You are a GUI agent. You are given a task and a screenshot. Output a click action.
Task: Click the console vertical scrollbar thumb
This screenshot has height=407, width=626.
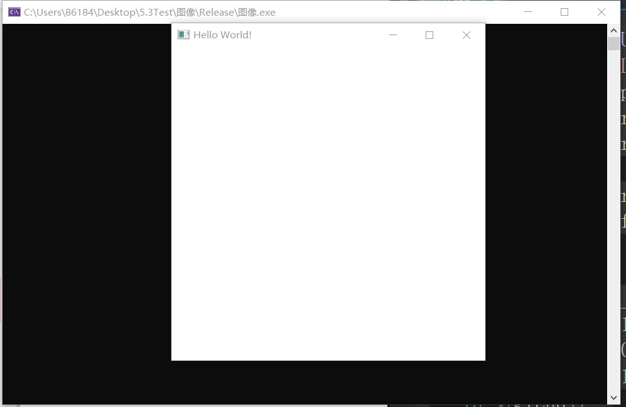613,43
